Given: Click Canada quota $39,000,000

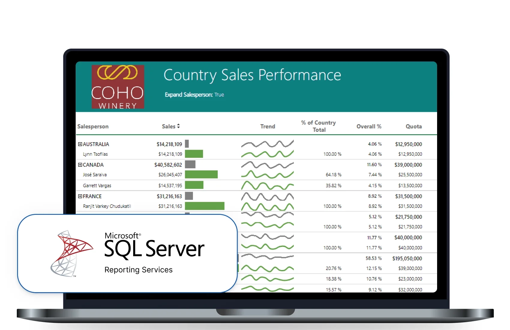Looking at the screenshot, I should click(x=408, y=165).
